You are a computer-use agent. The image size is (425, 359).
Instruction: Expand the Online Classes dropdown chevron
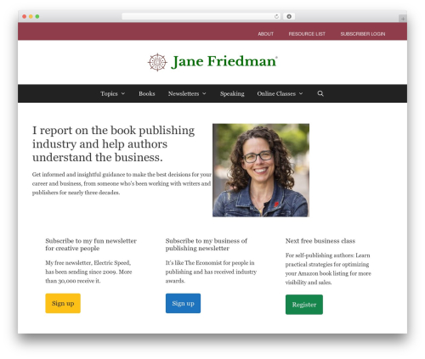301,93
